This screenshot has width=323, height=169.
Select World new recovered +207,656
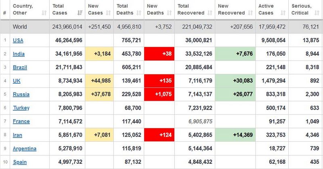pos(241,27)
